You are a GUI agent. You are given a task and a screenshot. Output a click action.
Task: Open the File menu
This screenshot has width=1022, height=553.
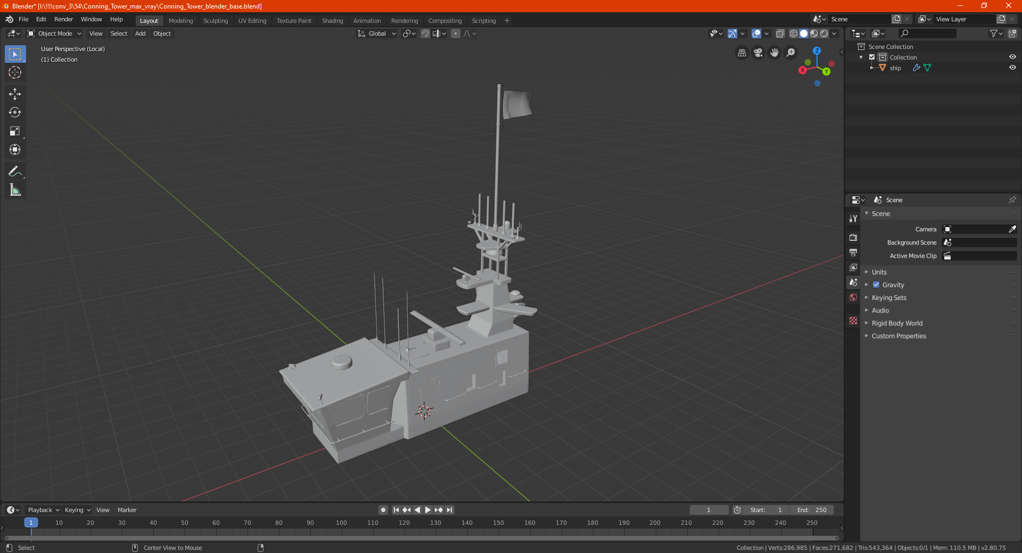(23, 19)
